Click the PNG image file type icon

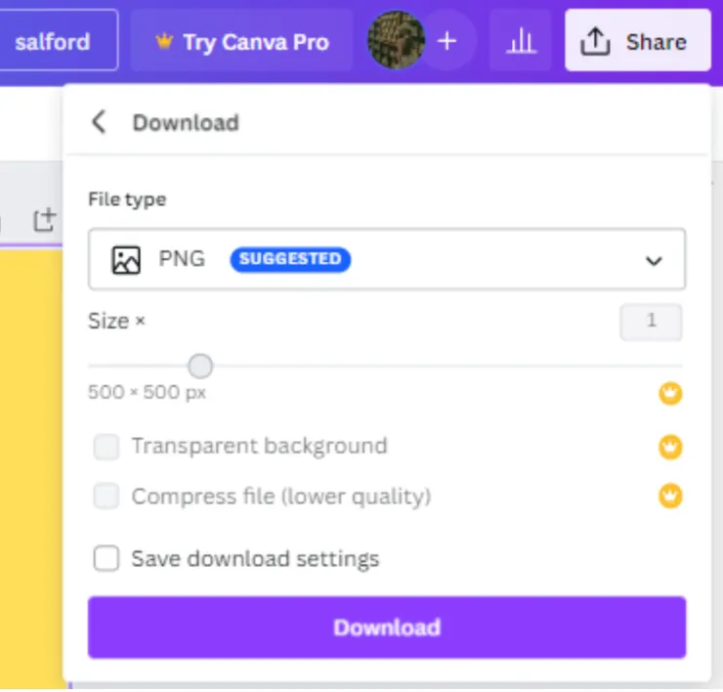tap(126, 260)
